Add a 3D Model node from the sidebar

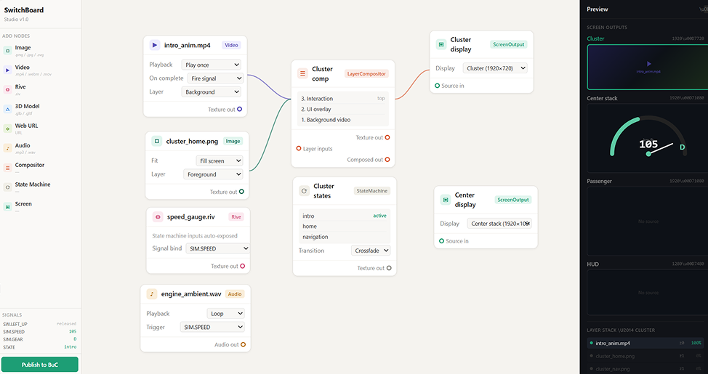pyautogui.click(x=40, y=109)
